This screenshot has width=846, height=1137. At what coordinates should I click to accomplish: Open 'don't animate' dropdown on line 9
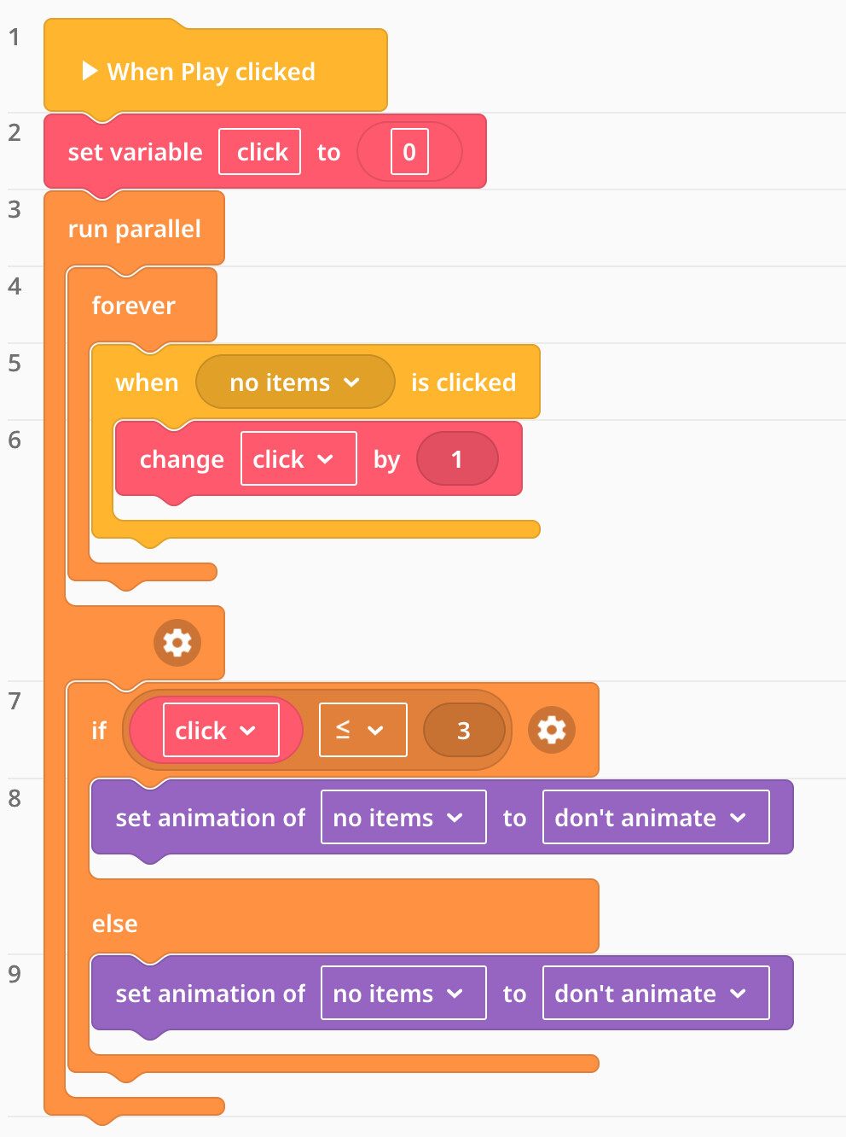click(655, 994)
